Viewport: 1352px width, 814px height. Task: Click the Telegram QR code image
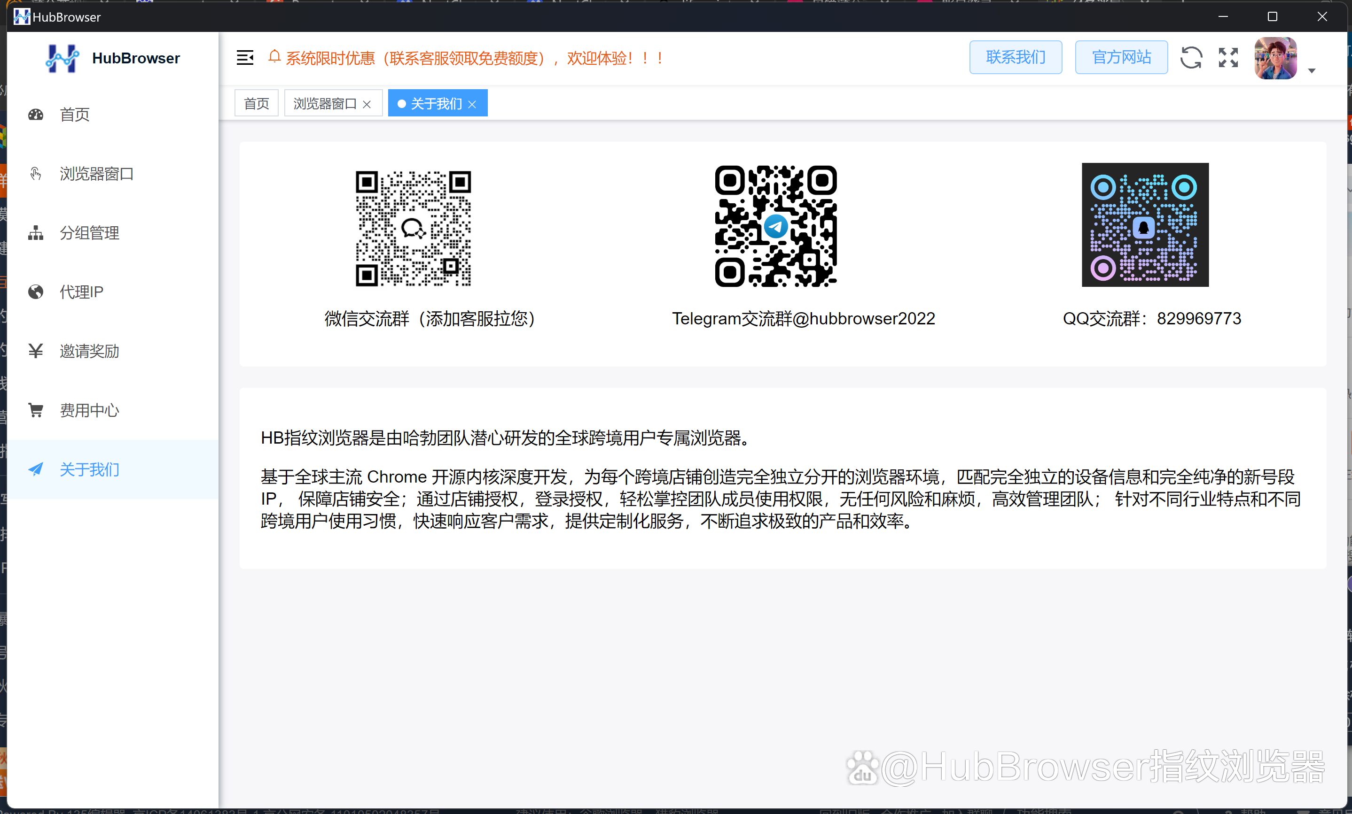point(776,226)
